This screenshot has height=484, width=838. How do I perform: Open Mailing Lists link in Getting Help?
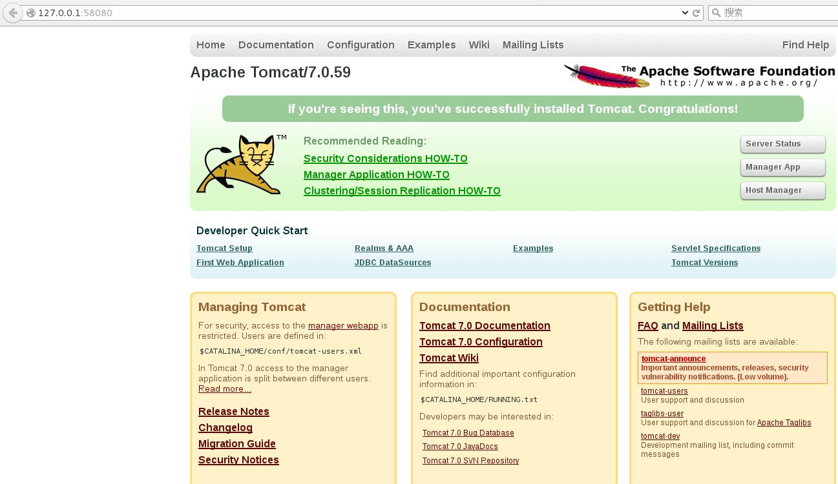pos(713,326)
